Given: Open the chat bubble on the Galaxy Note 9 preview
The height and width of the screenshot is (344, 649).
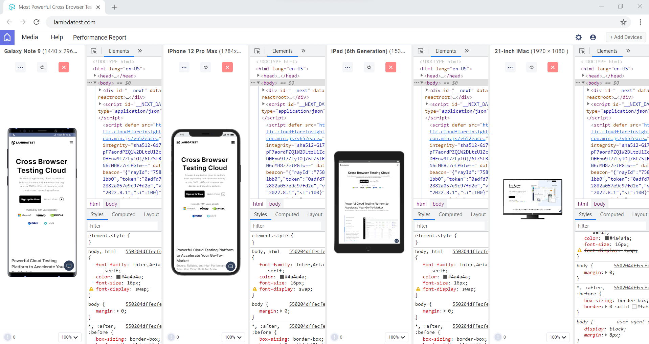Looking at the screenshot, I should [69, 266].
